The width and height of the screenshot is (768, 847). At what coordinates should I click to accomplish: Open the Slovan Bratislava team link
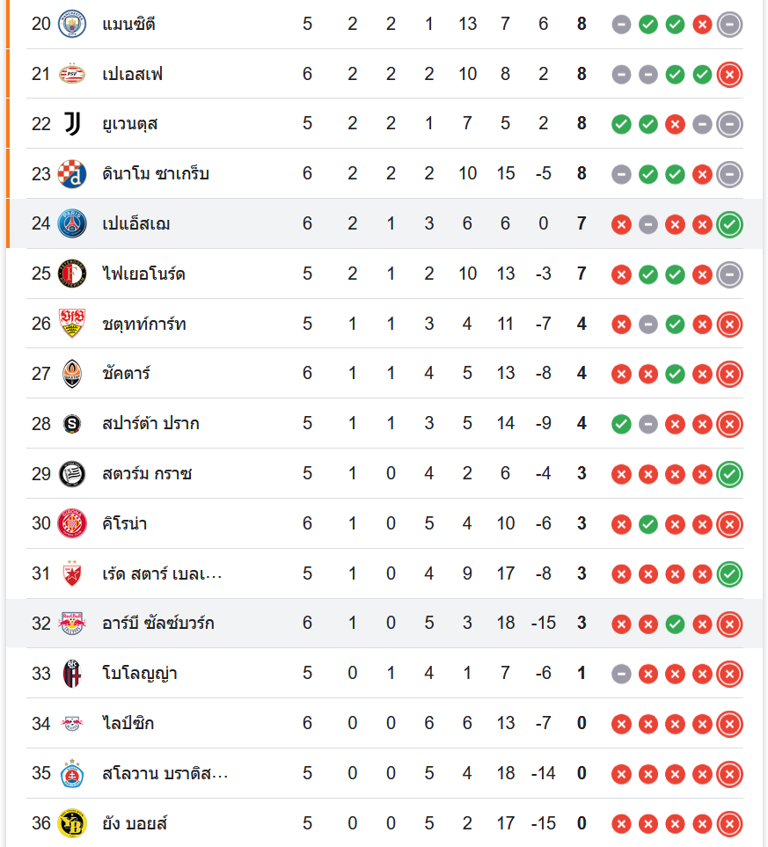coord(165,773)
